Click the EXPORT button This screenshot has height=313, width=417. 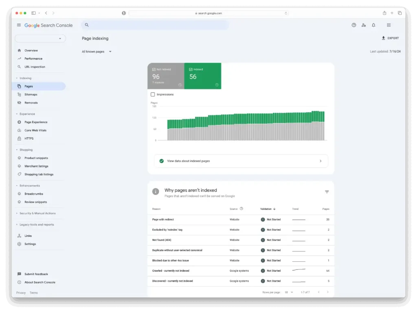click(390, 38)
